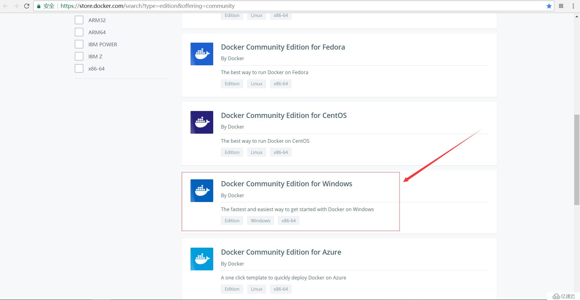Click the Linux tag on Azure card

(x=257, y=289)
